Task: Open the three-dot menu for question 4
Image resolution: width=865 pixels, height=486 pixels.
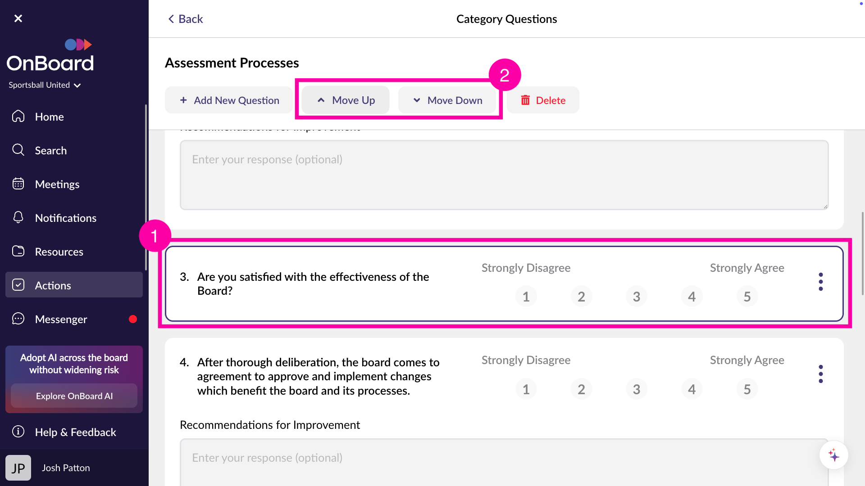Action: (821, 374)
